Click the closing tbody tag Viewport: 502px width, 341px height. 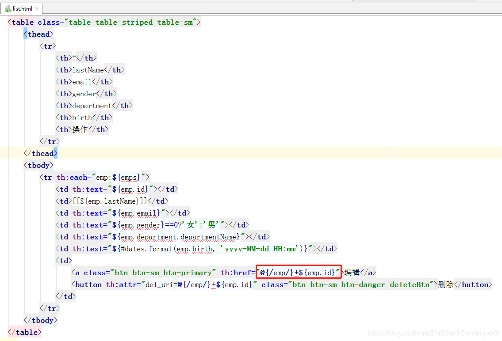[x=40, y=321]
